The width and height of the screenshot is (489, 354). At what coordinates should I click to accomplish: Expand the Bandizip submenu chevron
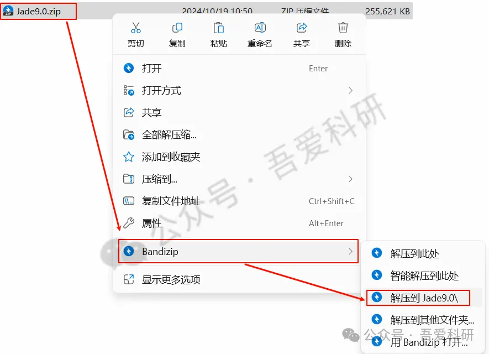(350, 251)
